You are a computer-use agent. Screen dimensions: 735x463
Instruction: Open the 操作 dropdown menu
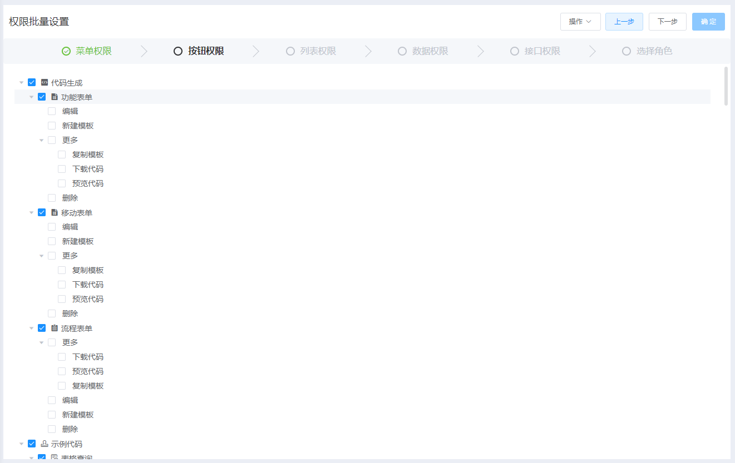pyautogui.click(x=580, y=22)
